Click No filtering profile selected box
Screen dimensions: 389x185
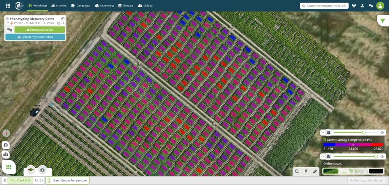pos(366,180)
